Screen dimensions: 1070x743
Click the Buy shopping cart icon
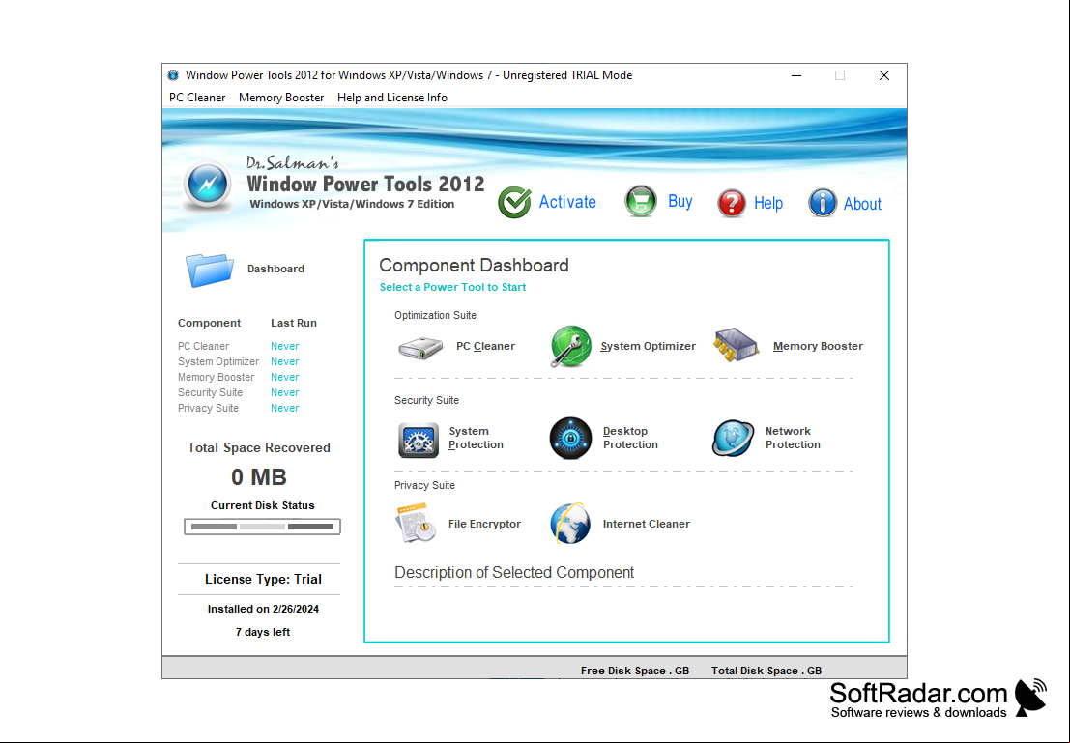pos(641,201)
